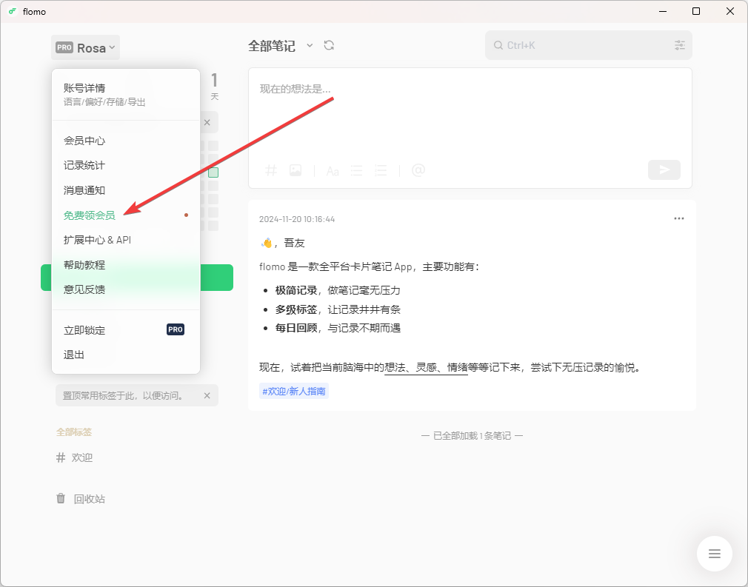Click the mention (@) icon in the editor

tap(418, 170)
